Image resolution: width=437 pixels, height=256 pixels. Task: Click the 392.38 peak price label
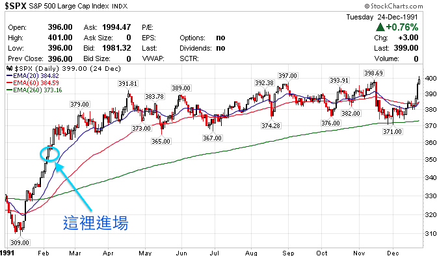[264, 83]
